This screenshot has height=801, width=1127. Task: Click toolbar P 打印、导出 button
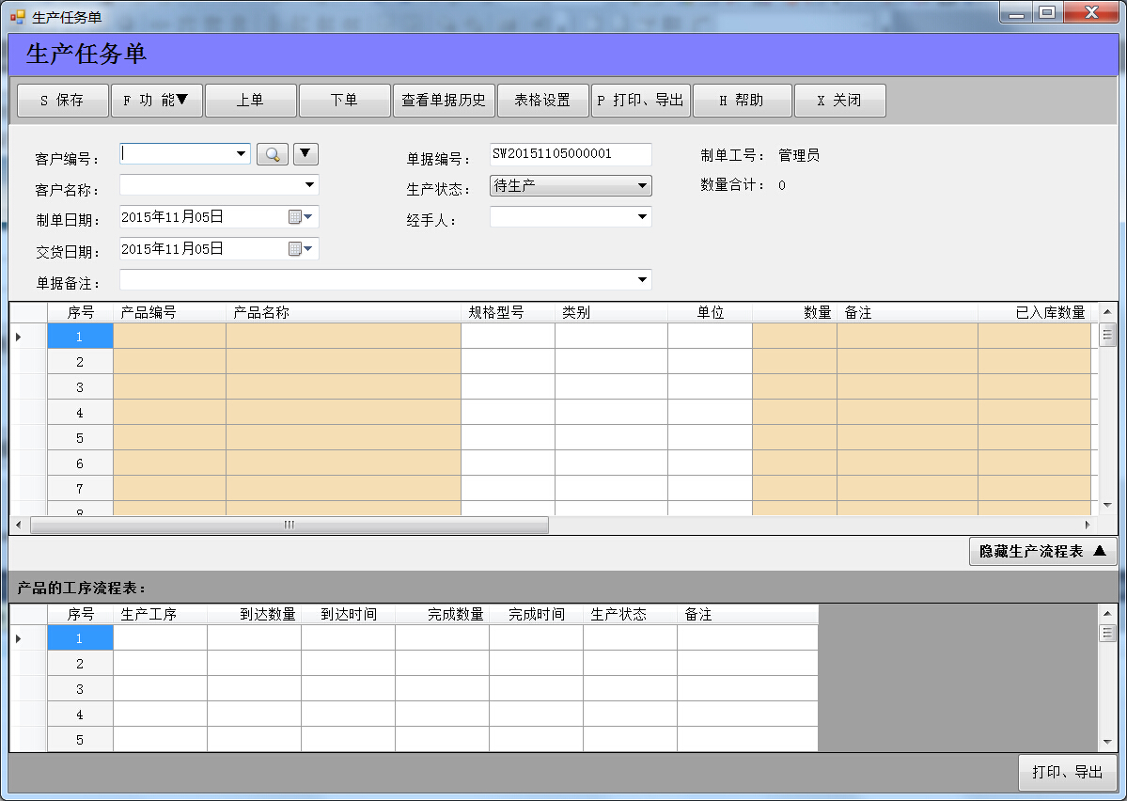click(x=640, y=100)
